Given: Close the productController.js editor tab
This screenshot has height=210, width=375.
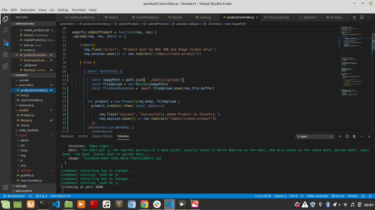Looking at the screenshot, I should [x=257, y=17].
